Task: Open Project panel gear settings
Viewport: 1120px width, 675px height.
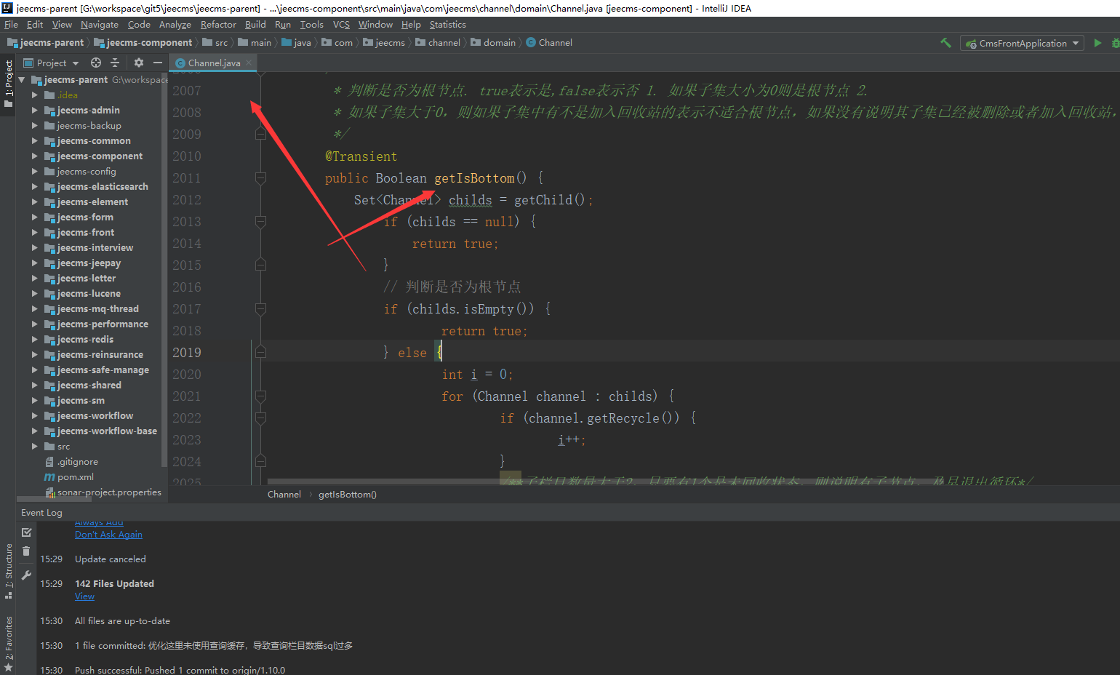Action: (139, 63)
